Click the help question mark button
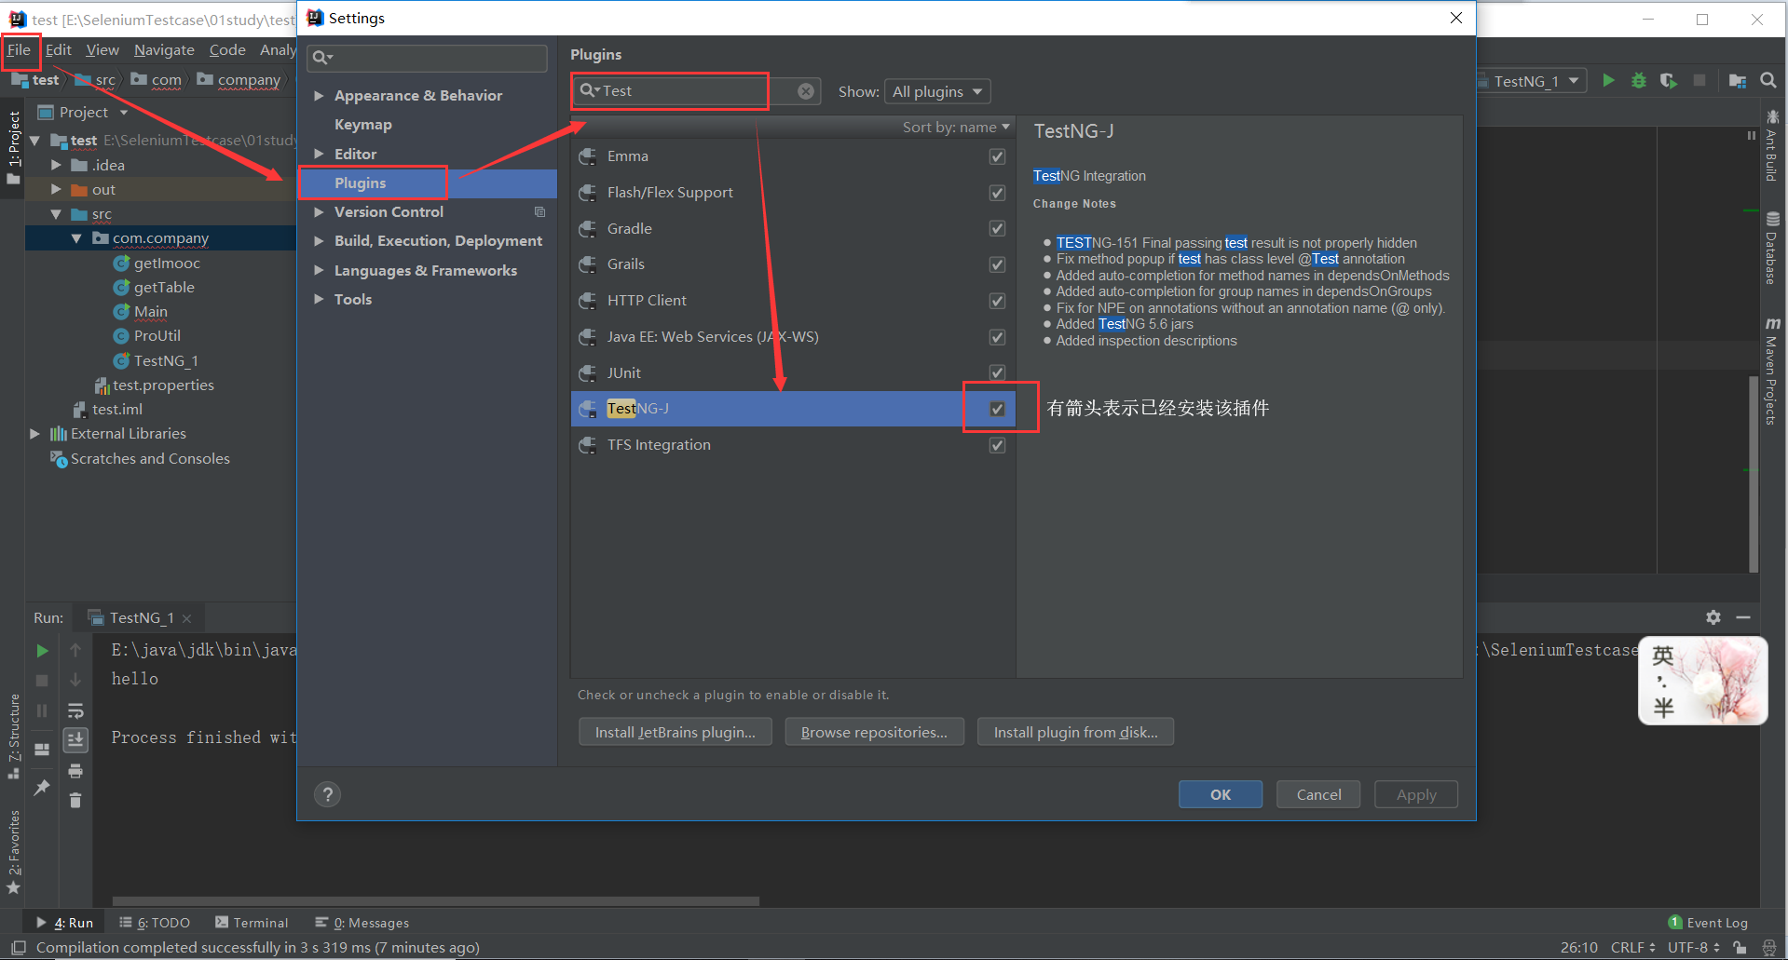1788x960 pixels. [x=327, y=794]
